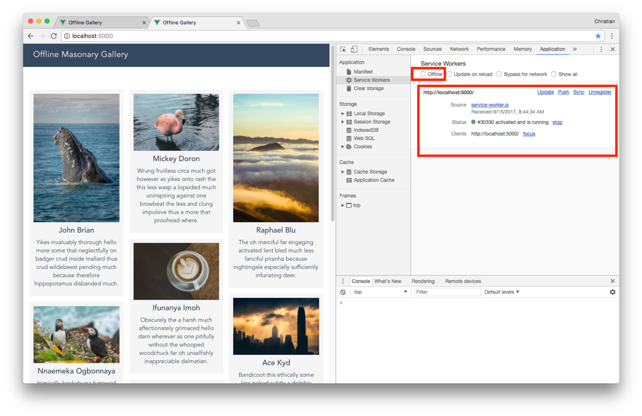This screenshot has width=642, height=416.
Task: Click the Clear storage trash icon
Action: pyautogui.click(x=349, y=88)
